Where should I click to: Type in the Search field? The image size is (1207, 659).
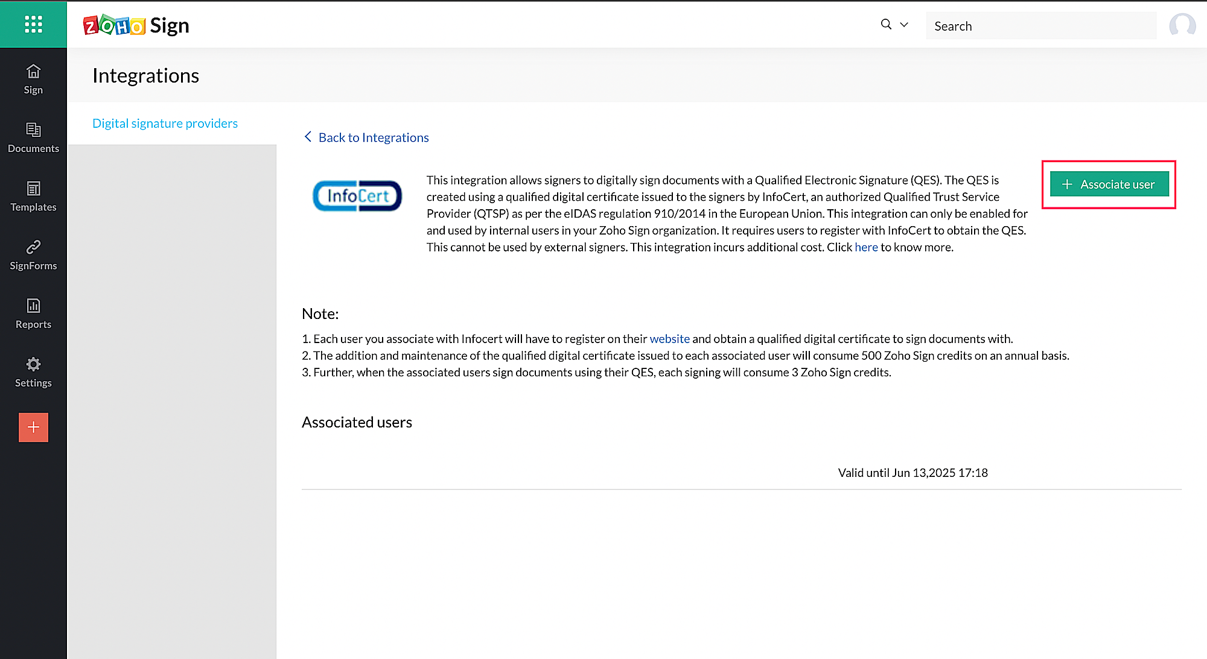click(1041, 26)
